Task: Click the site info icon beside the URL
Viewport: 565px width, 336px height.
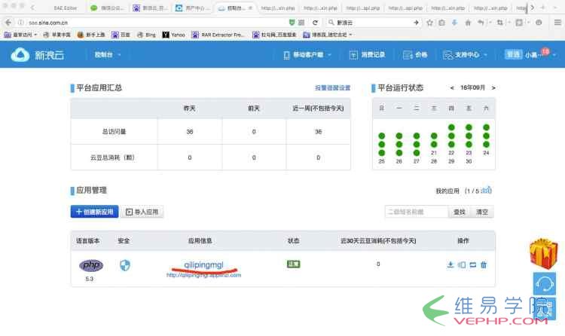Action: click(21, 23)
